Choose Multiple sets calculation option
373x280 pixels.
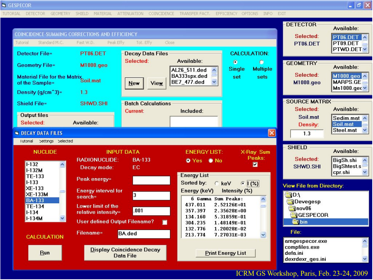pyautogui.click(x=261, y=62)
